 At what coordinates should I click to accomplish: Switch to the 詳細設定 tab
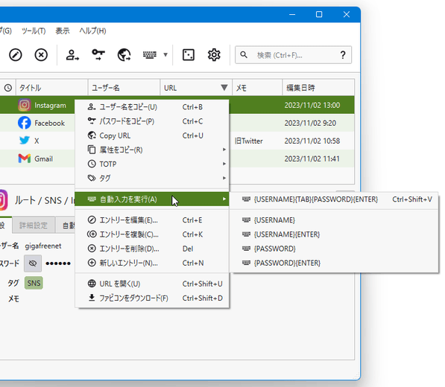point(34,226)
